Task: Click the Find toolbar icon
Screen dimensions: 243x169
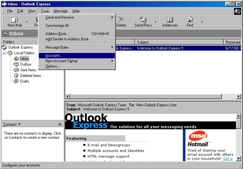Action: coord(190,20)
